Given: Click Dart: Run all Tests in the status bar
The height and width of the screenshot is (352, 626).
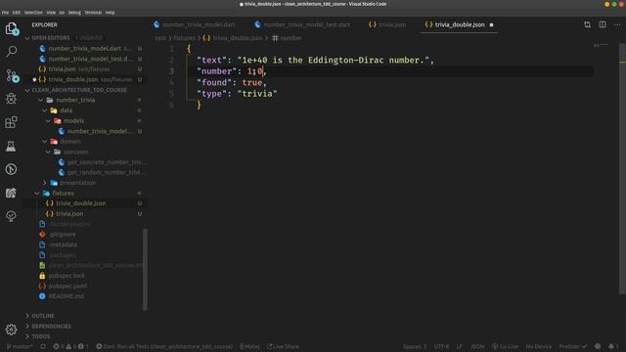Looking at the screenshot, I should (164, 346).
